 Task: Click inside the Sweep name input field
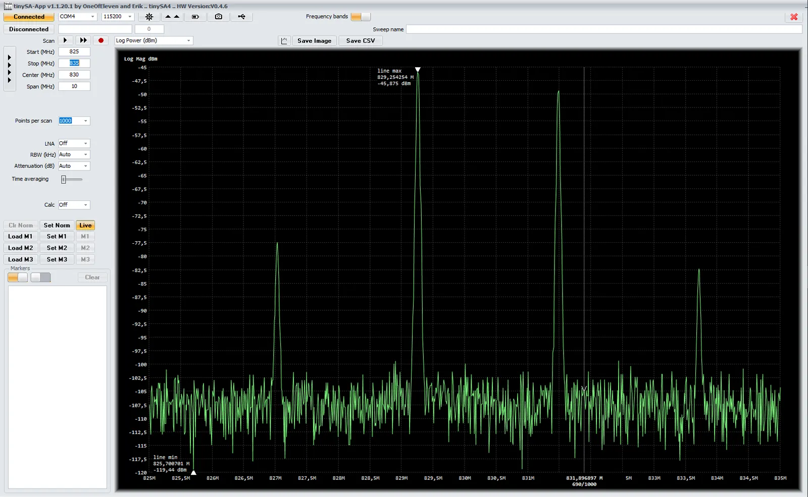point(603,29)
